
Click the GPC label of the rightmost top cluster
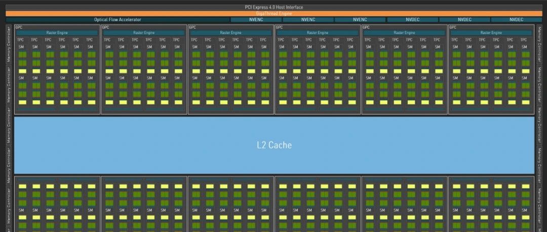click(453, 27)
